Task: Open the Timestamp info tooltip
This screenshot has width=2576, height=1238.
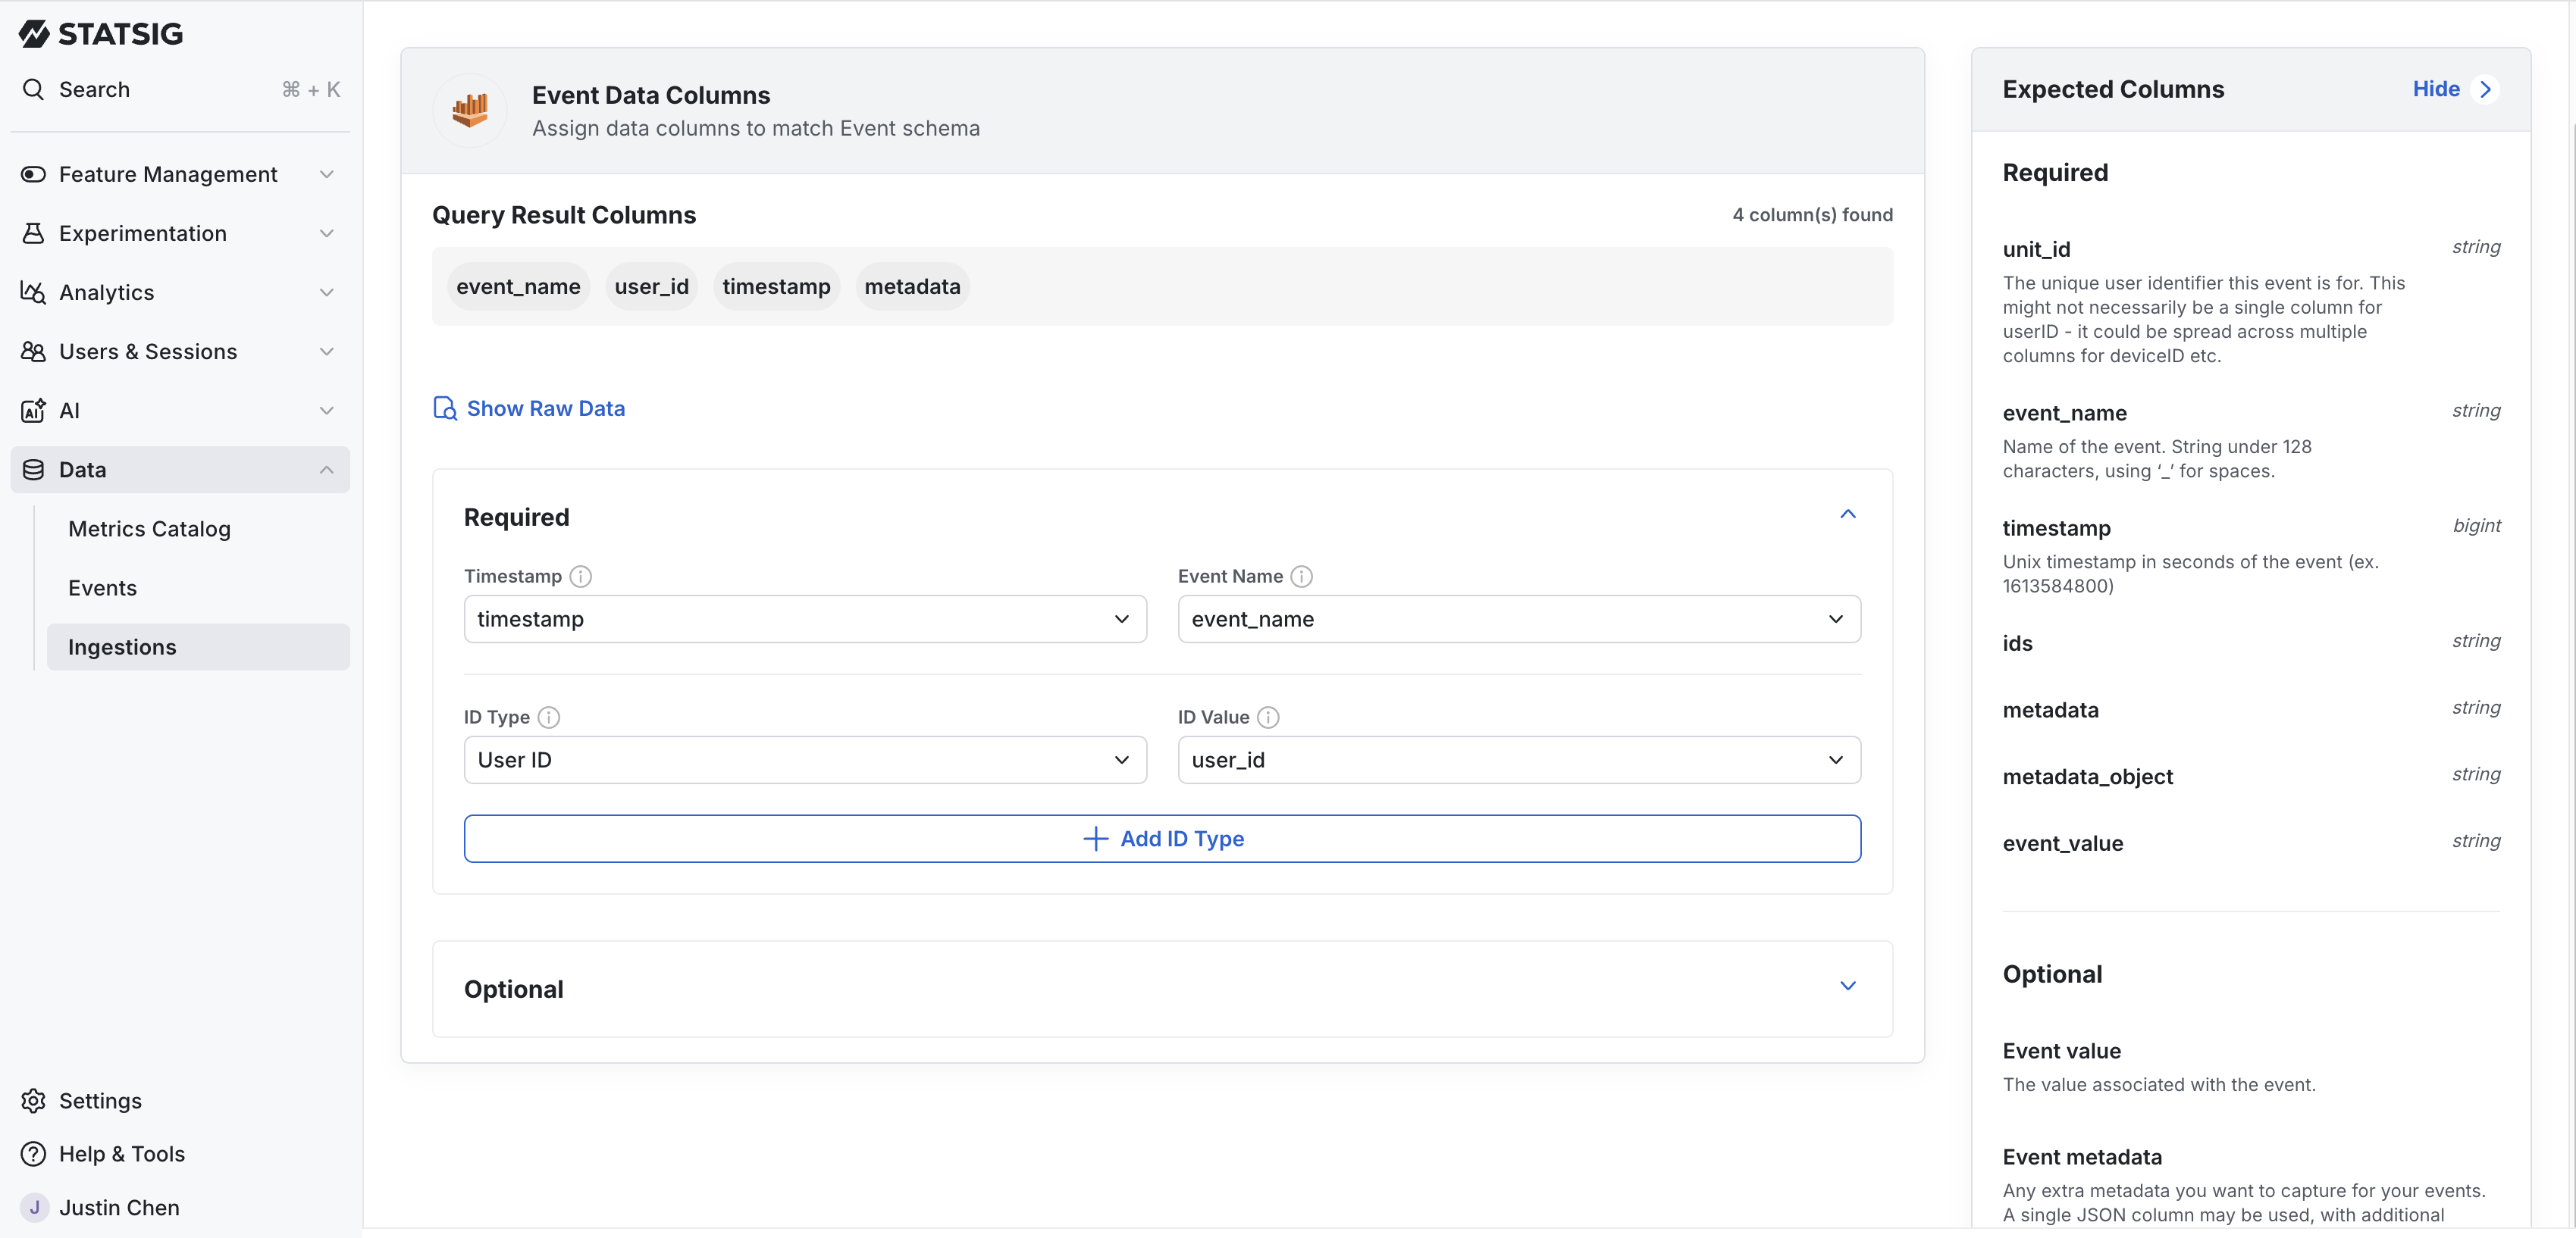Action: click(580, 577)
